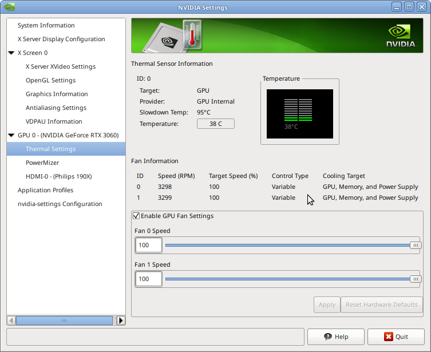This screenshot has width=431, height=352.
Task: Click the sidebar scroll right arrow
Action: point(121,321)
